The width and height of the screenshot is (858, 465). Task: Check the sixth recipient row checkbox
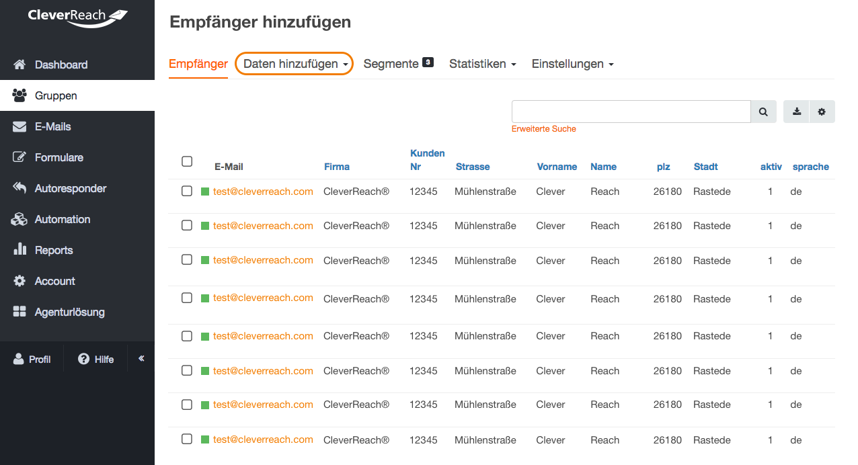pos(187,370)
